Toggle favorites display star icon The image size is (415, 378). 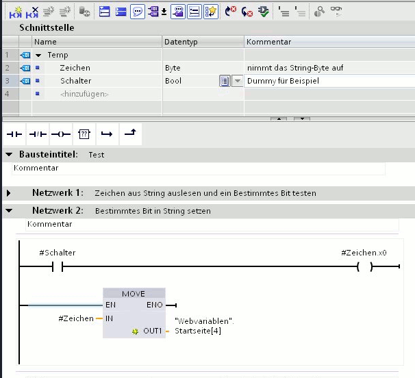[x=211, y=12]
